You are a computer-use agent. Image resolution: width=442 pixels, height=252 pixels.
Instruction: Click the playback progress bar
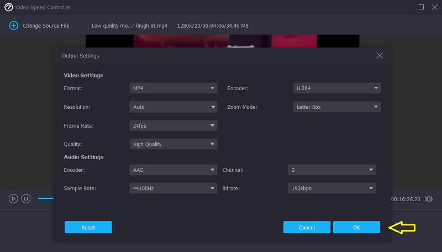click(x=45, y=198)
